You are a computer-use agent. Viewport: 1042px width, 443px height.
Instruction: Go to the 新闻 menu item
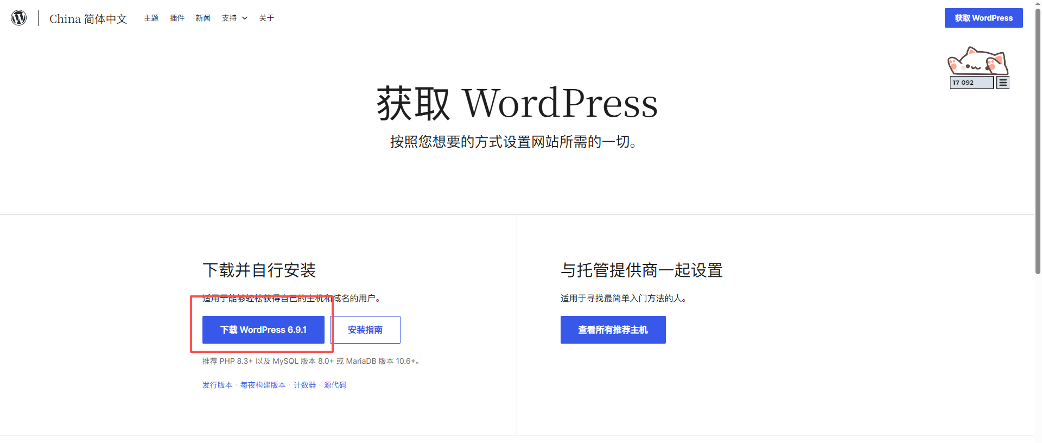(203, 18)
